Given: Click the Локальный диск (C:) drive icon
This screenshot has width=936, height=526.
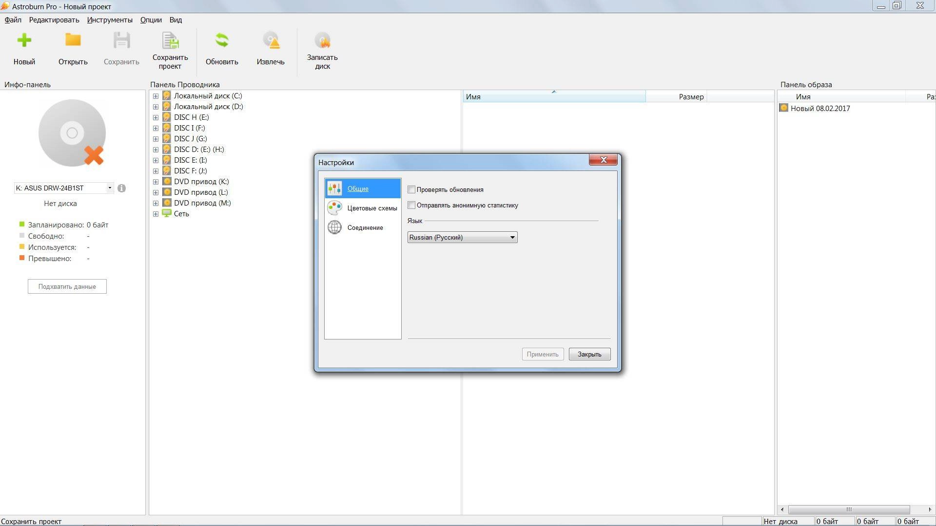Looking at the screenshot, I should coord(167,96).
